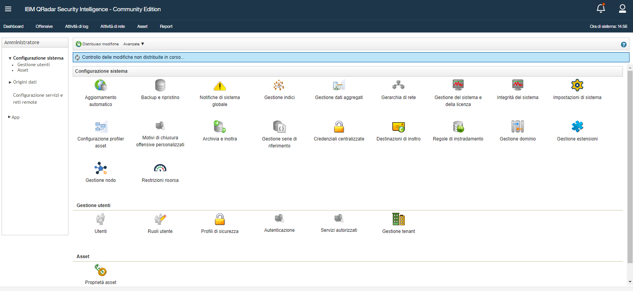The height and width of the screenshot is (291, 633).
Task: Switch to the Asset tab in top navigation
Action: point(142,26)
